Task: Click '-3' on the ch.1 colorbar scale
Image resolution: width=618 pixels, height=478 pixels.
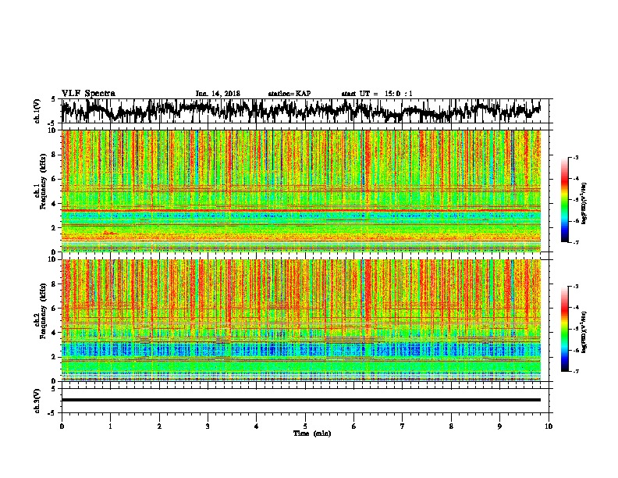Action: (576, 157)
